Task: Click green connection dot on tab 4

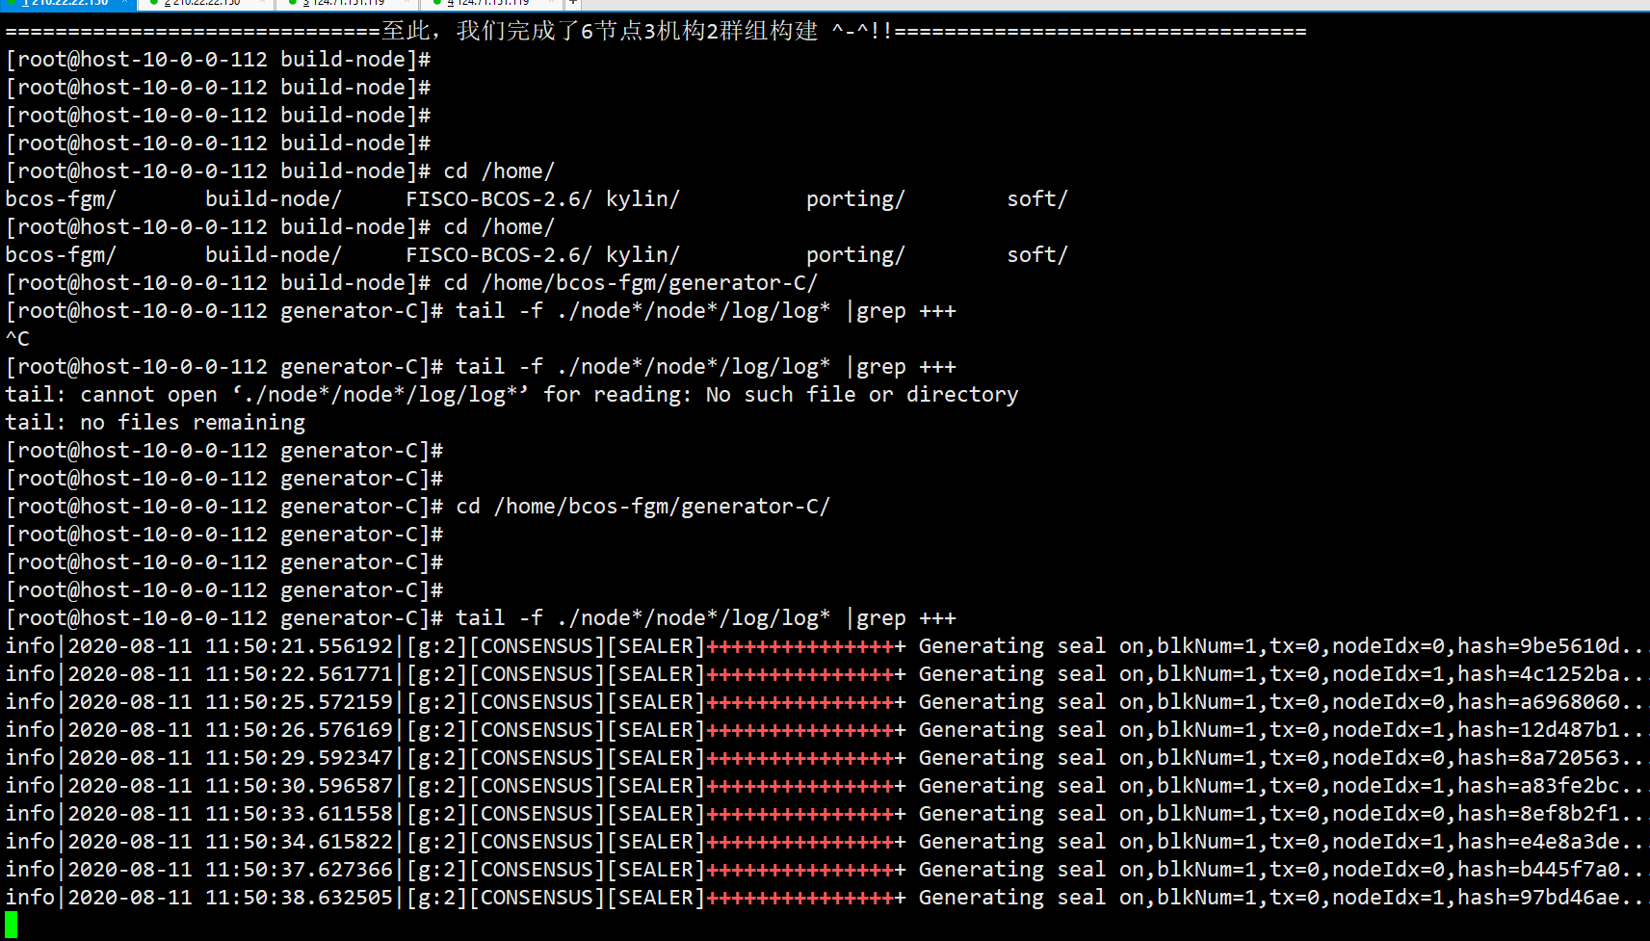Action: click(x=436, y=3)
